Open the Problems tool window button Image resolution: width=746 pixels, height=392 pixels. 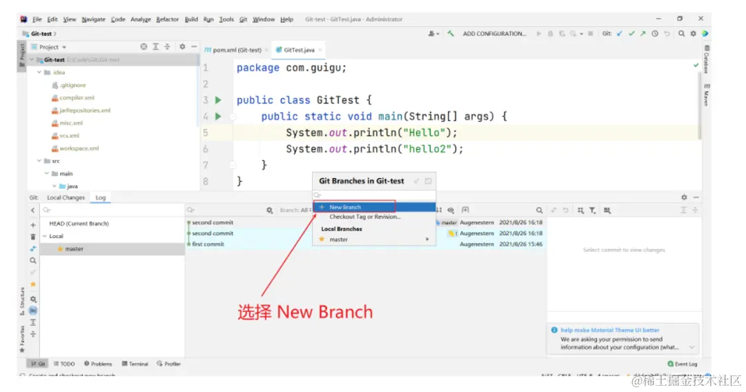point(98,364)
